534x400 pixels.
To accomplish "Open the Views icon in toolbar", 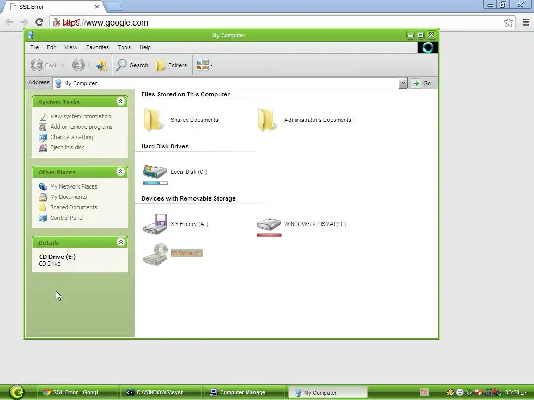I will tap(202, 65).
